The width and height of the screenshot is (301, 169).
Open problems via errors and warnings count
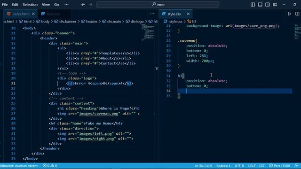coord(50,166)
